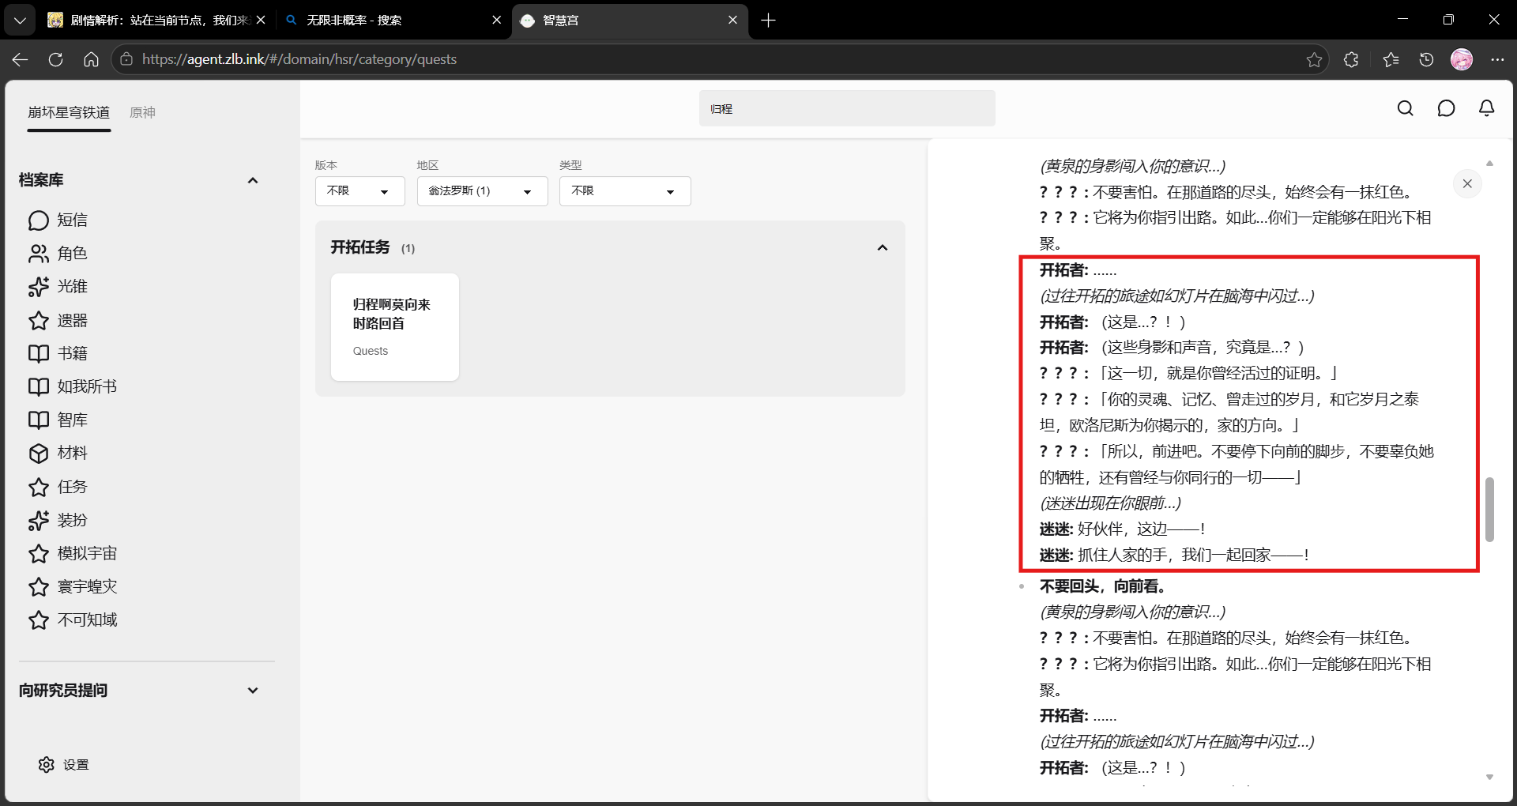Image resolution: width=1517 pixels, height=806 pixels.
Task: View site information lock icon
Action: (126, 59)
